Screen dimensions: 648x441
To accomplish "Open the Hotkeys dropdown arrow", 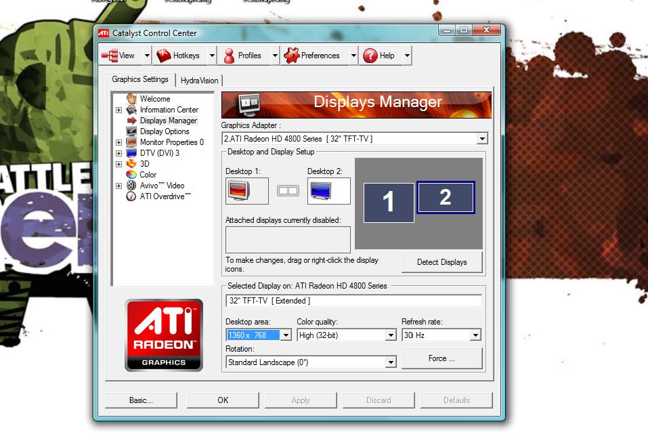I will tap(212, 56).
